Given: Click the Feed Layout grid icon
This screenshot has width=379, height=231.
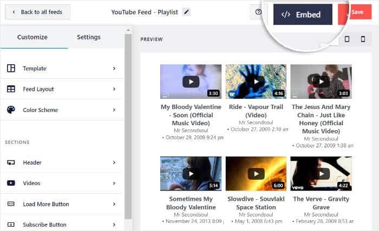Looking at the screenshot, I should (11, 89).
